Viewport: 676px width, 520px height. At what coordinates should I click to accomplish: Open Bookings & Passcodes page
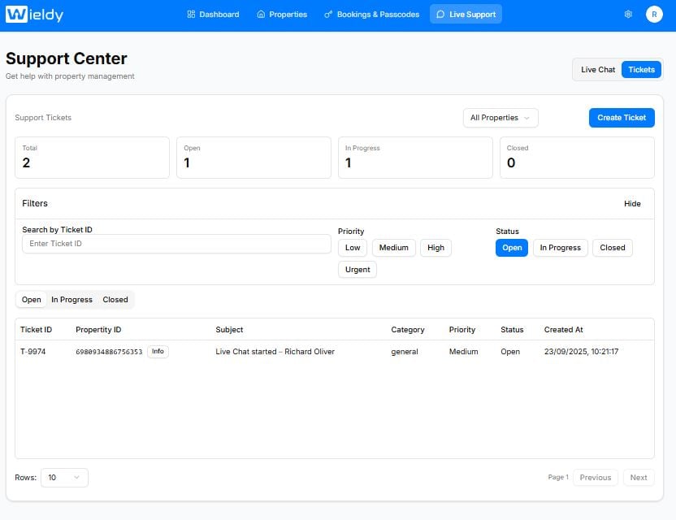pyautogui.click(x=371, y=15)
